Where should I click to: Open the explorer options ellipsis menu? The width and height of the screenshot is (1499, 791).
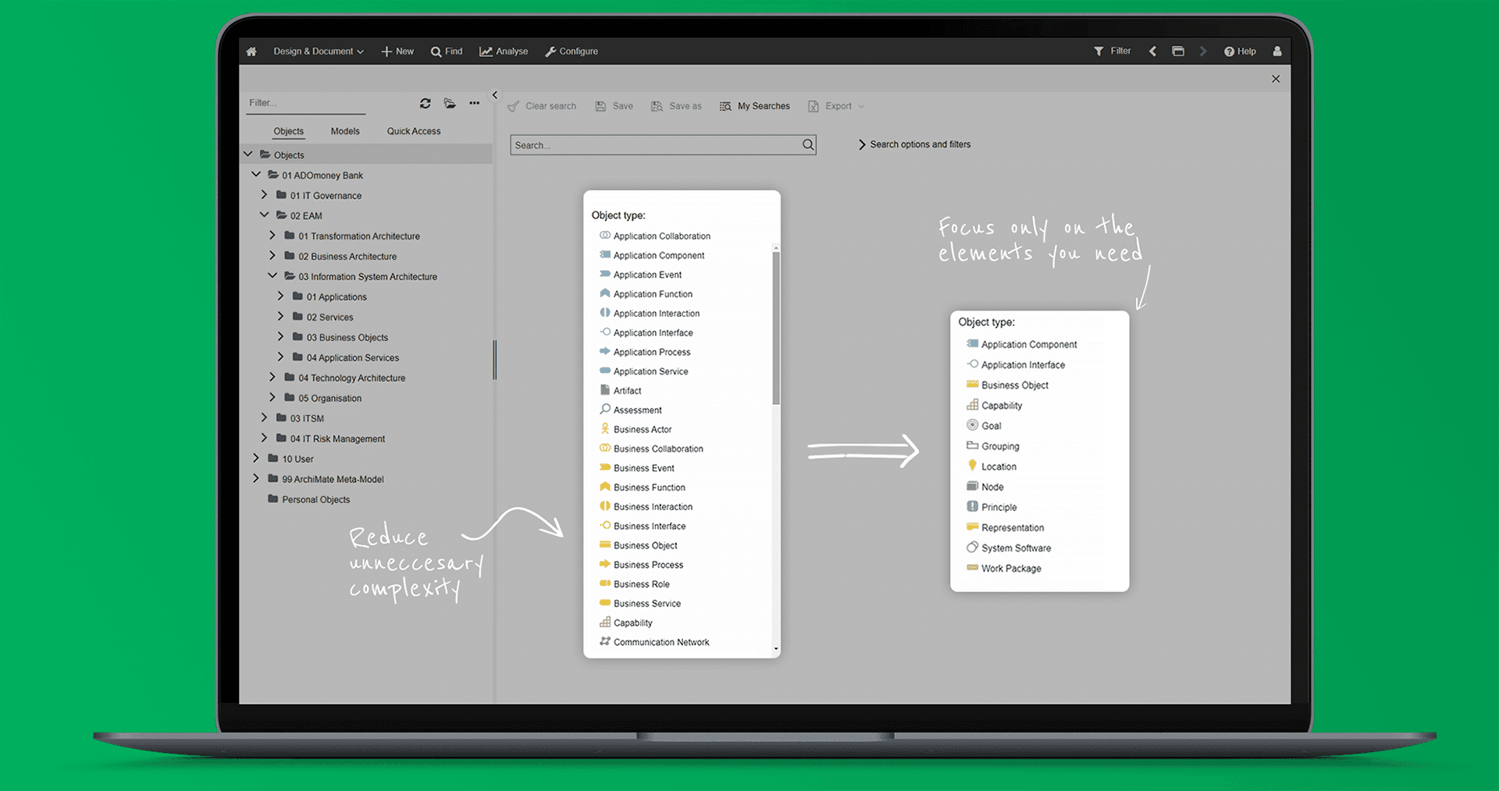tap(474, 102)
